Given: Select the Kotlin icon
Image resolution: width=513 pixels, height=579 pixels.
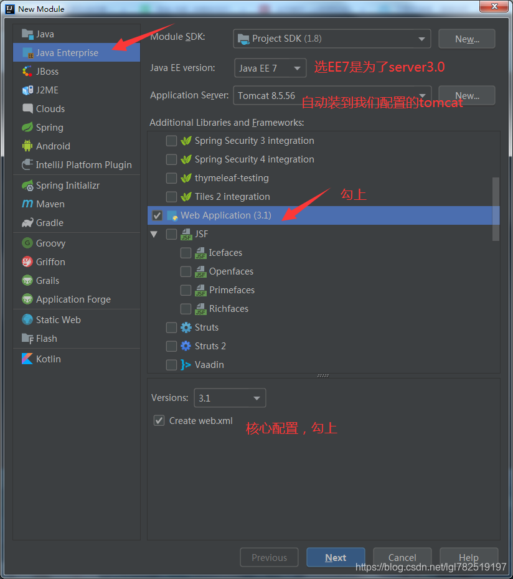Looking at the screenshot, I should pyautogui.click(x=27, y=359).
